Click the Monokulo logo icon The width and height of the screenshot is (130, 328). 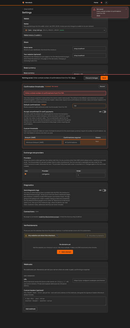(23, 2)
